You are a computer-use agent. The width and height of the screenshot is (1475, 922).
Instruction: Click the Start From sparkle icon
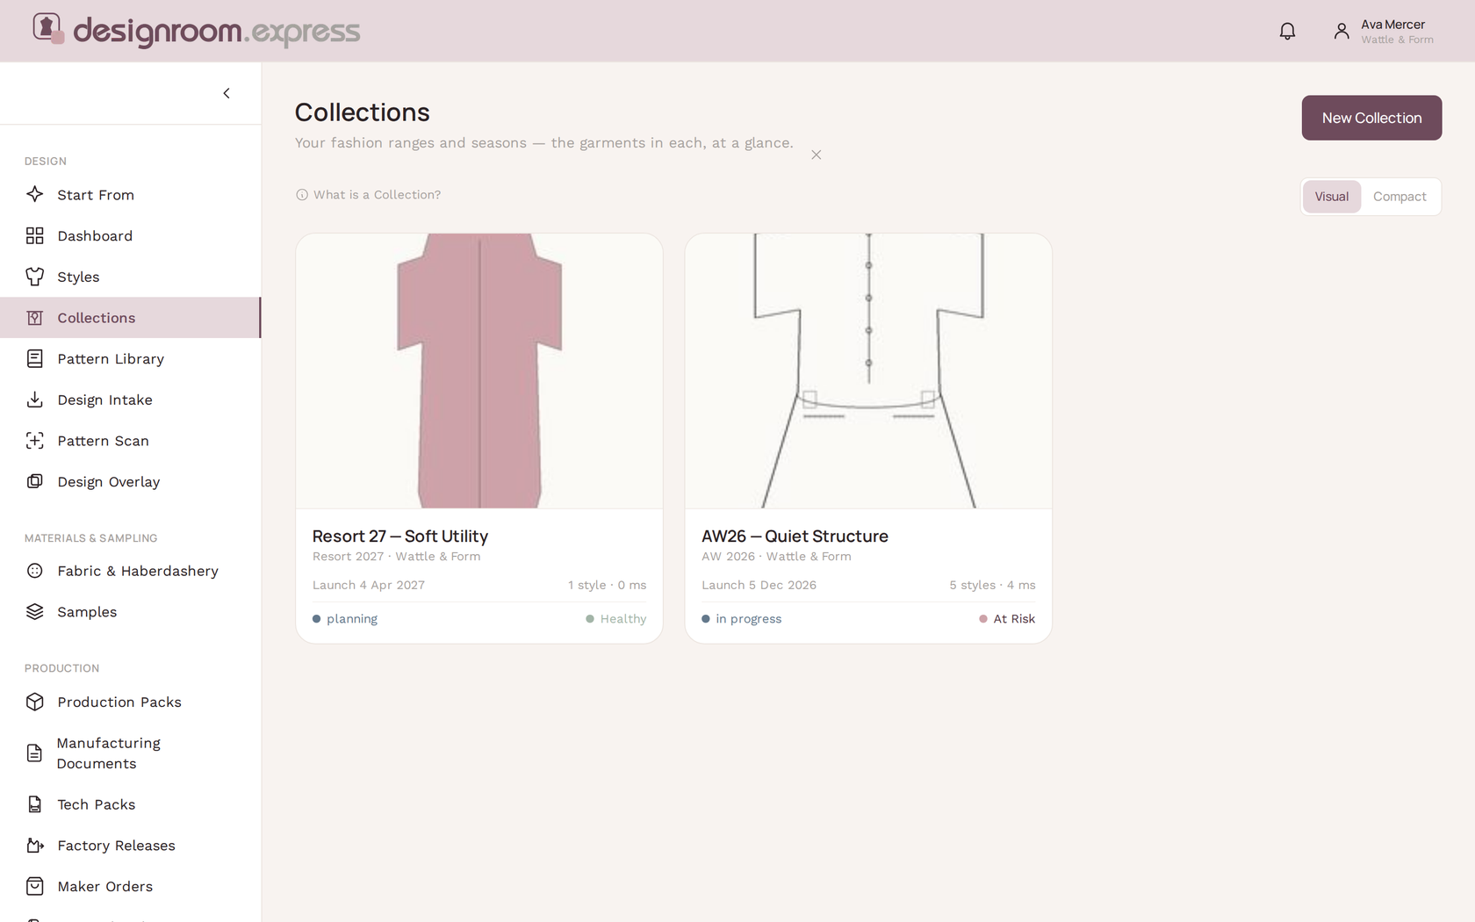pyautogui.click(x=35, y=194)
